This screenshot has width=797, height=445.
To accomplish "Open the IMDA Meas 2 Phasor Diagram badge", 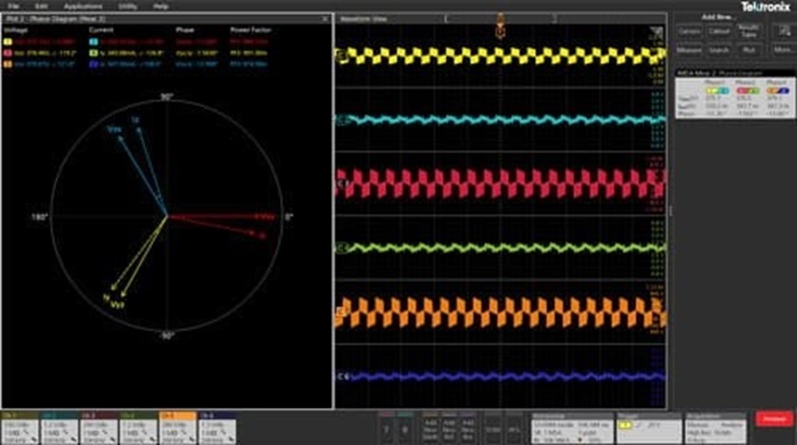I will click(x=735, y=95).
